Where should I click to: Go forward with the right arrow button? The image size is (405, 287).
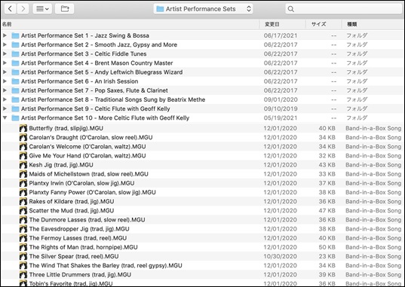pyautogui.click(x=23, y=9)
